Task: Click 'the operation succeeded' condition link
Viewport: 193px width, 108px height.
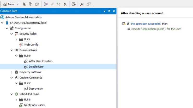Action: pyautogui.click(x=146, y=24)
